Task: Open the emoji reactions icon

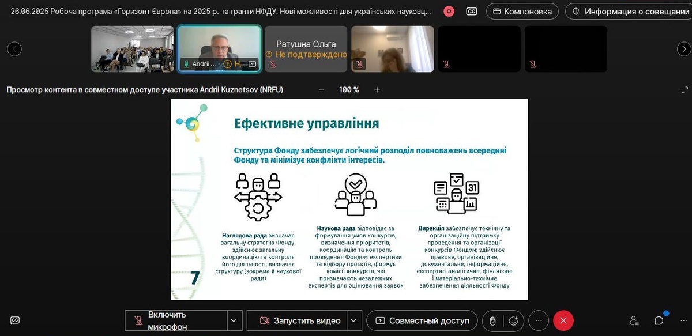Action: coord(513,320)
